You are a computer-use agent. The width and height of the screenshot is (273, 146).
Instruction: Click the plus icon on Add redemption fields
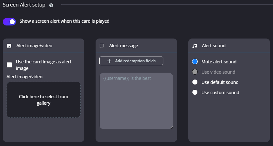point(109,61)
